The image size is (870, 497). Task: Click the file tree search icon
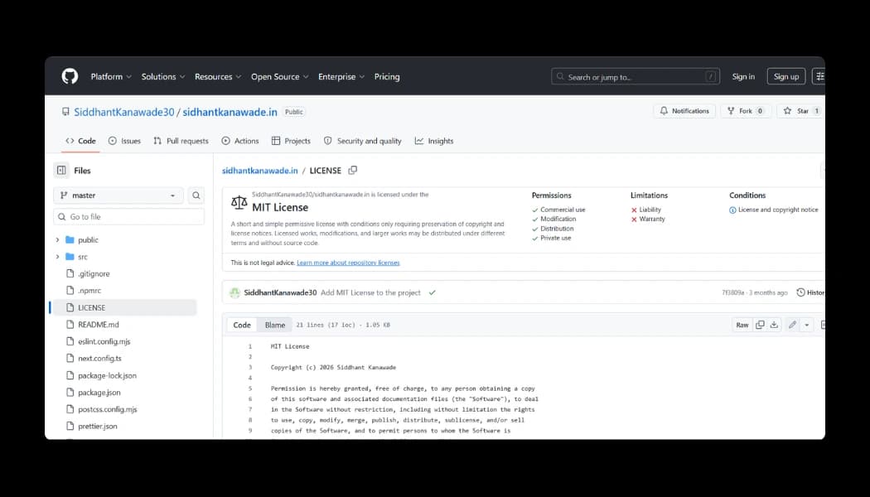tap(196, 195)
